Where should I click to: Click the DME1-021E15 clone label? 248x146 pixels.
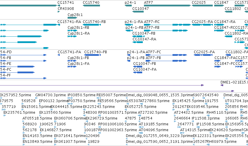[234, 82]
